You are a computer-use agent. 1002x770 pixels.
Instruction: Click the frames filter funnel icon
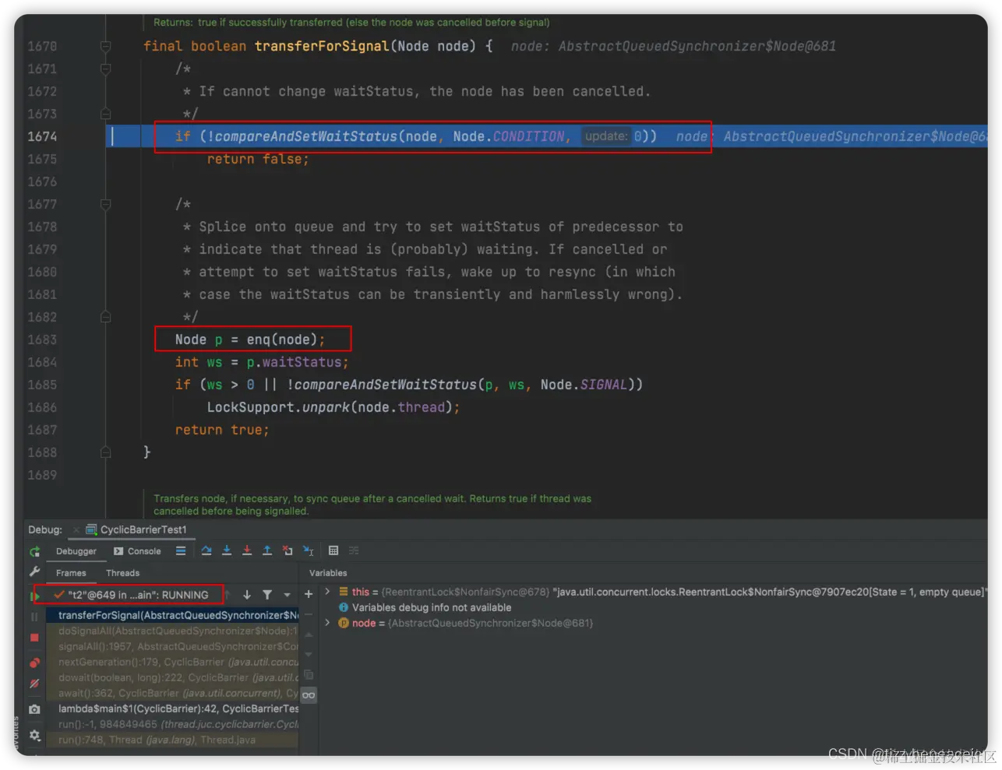pos(267,595)
